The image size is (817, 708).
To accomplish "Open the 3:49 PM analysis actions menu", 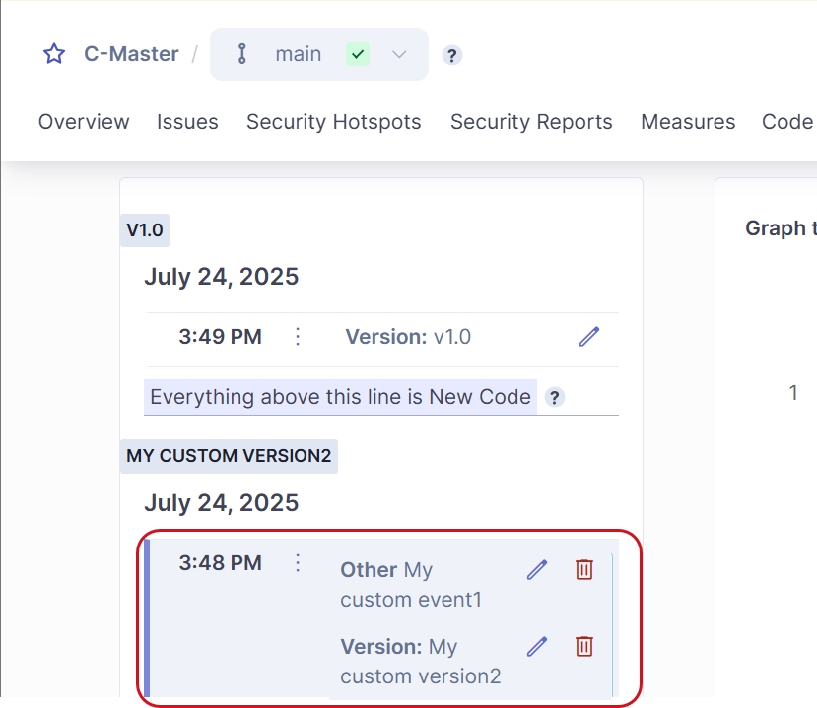I will (x=298, y=337).
